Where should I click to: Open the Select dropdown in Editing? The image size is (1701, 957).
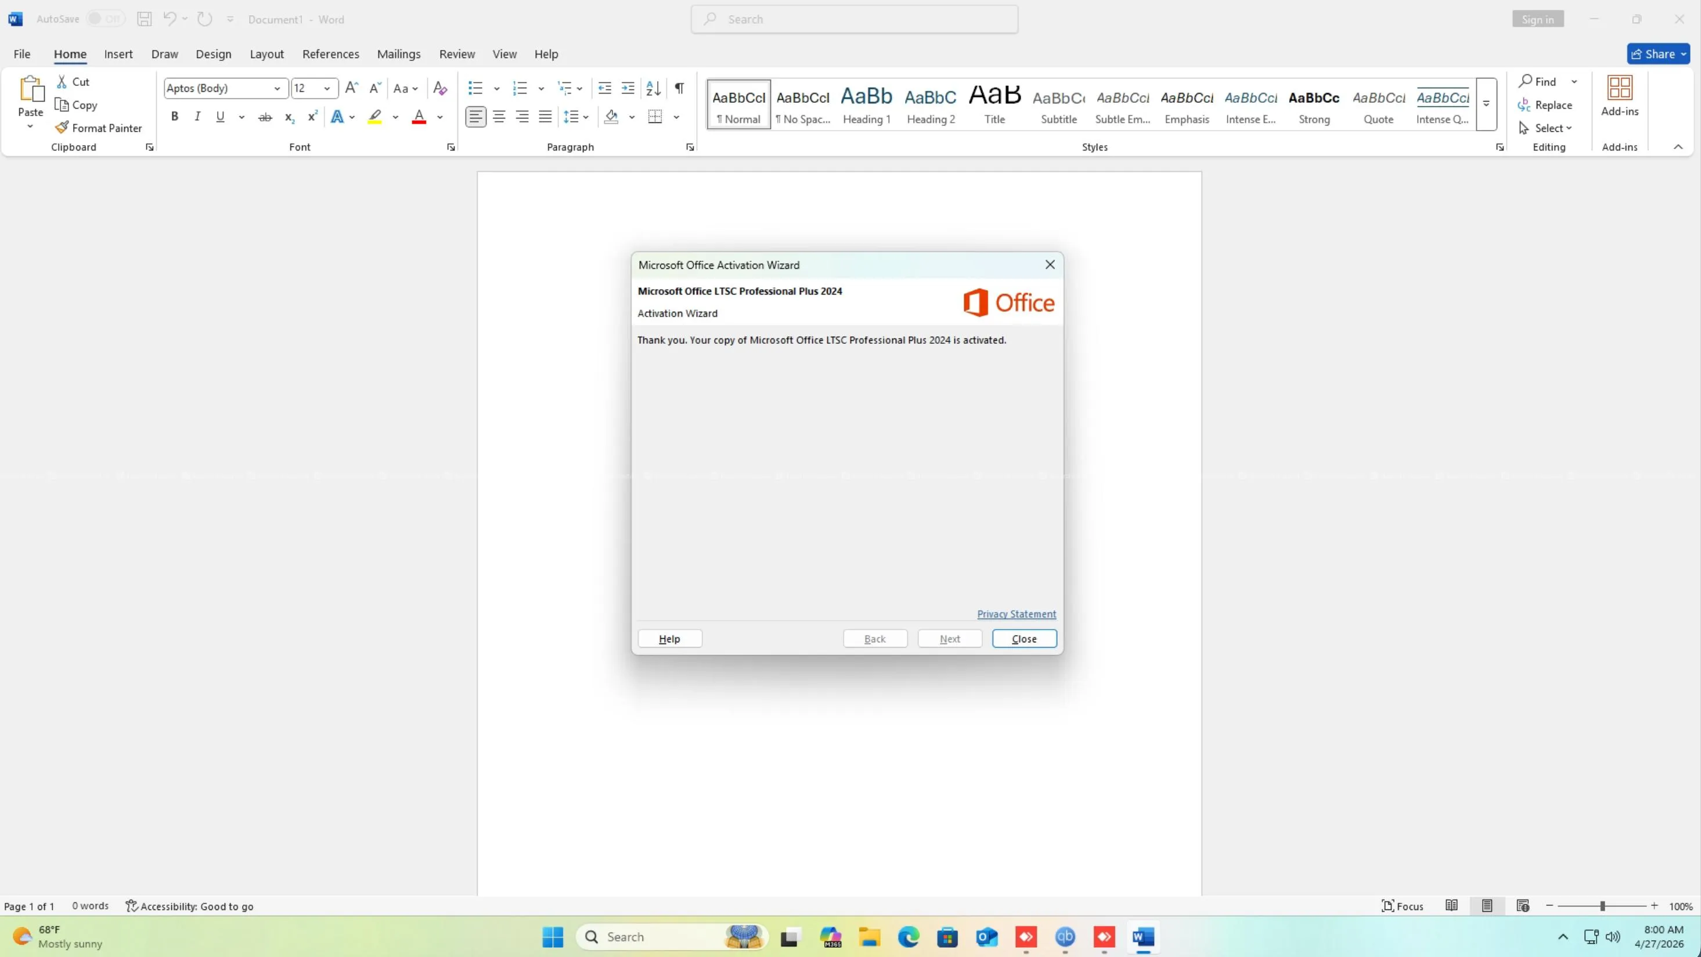click(1545, 128)
